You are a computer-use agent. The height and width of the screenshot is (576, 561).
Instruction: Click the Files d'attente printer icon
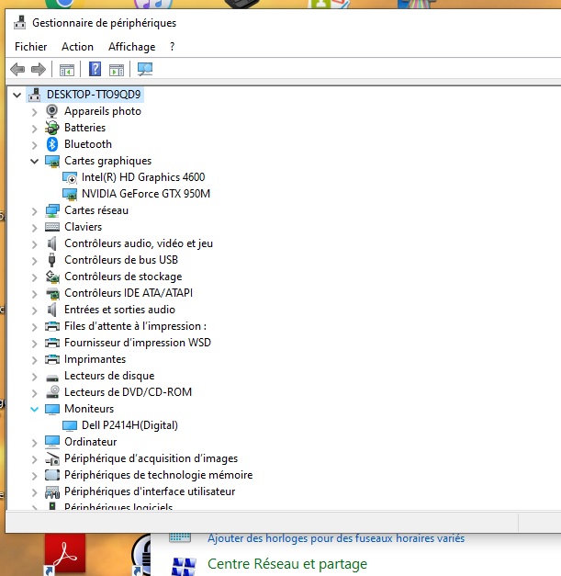[x=52, y=326]
